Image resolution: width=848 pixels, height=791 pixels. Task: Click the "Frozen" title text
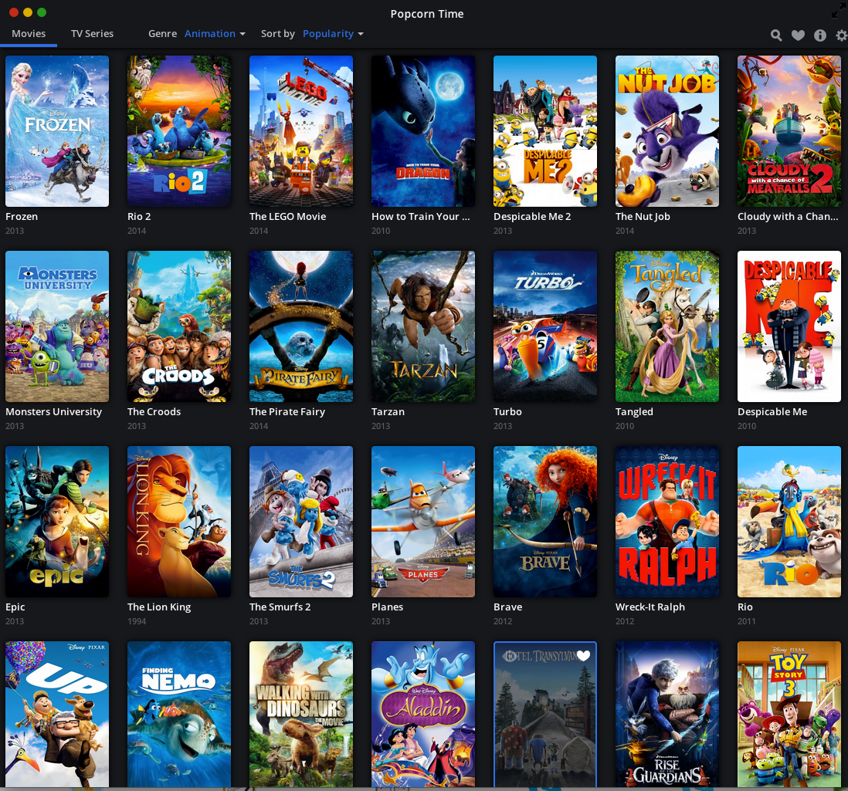(x=22, y=217)
